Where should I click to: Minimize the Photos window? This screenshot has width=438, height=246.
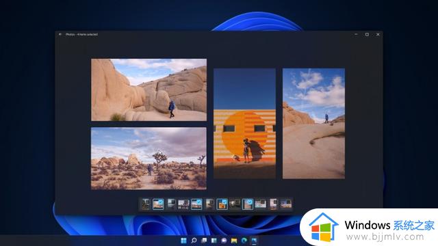356,34
